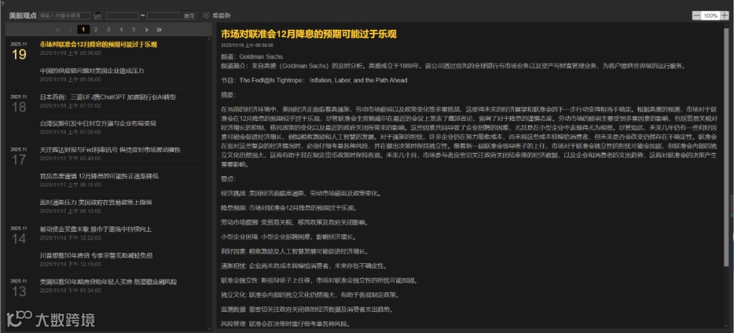Open the calendar date picker icon
The width and height of the screenshot is (734, 333).
pyautogui.click(x=98, y=16)
